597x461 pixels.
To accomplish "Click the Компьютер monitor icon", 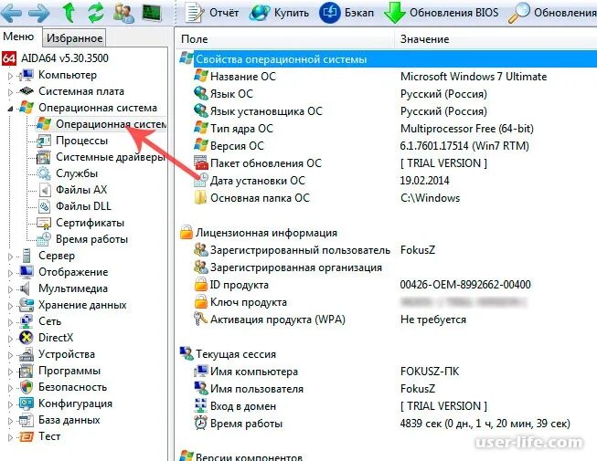I will 27,75.
